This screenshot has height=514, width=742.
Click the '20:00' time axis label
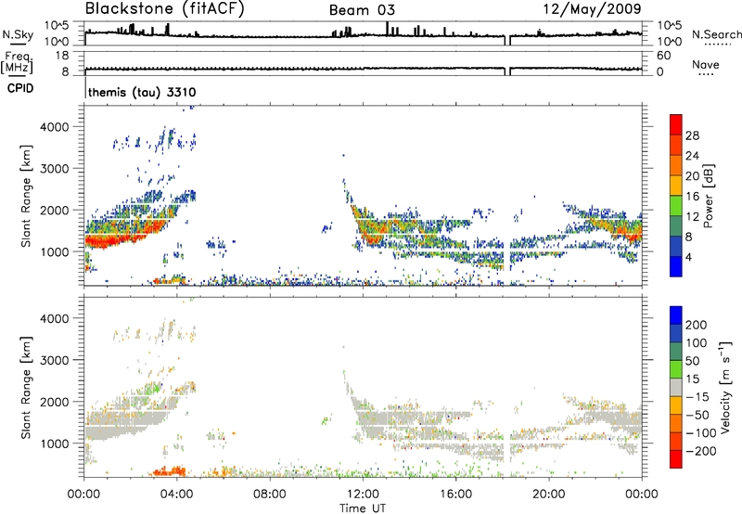(x=549, y=495)
